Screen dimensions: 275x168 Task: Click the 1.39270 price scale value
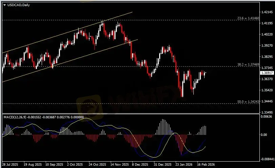click(x=267, y=46)
